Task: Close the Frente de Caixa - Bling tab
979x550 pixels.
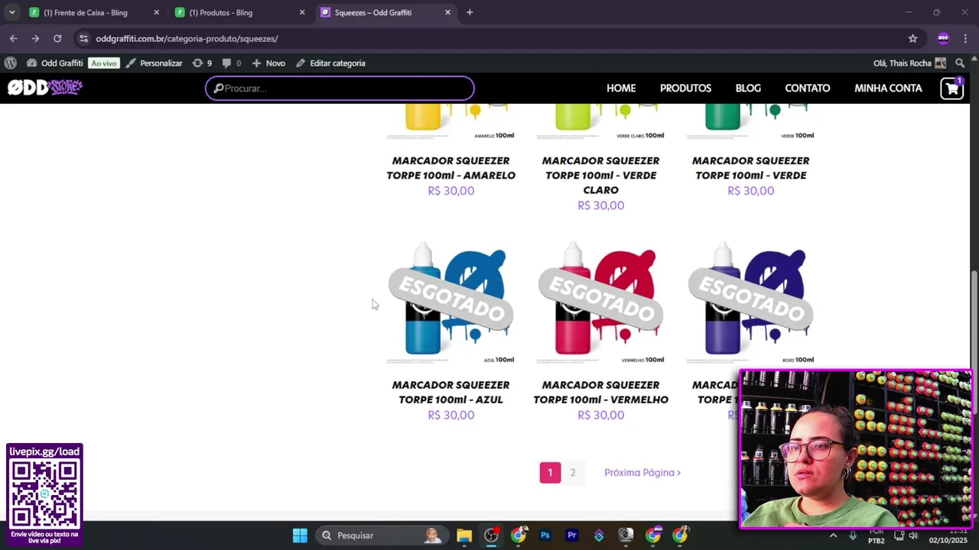Action: click(156, 12)
